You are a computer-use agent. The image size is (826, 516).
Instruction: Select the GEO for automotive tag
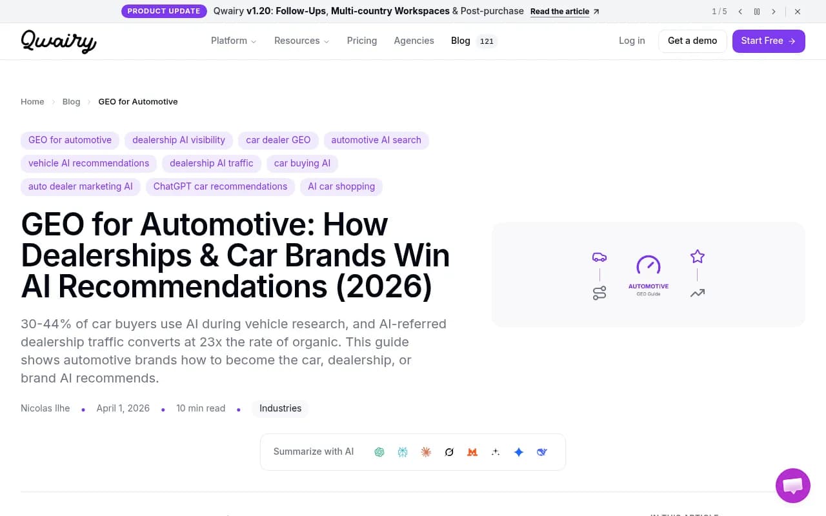point(70,140)
